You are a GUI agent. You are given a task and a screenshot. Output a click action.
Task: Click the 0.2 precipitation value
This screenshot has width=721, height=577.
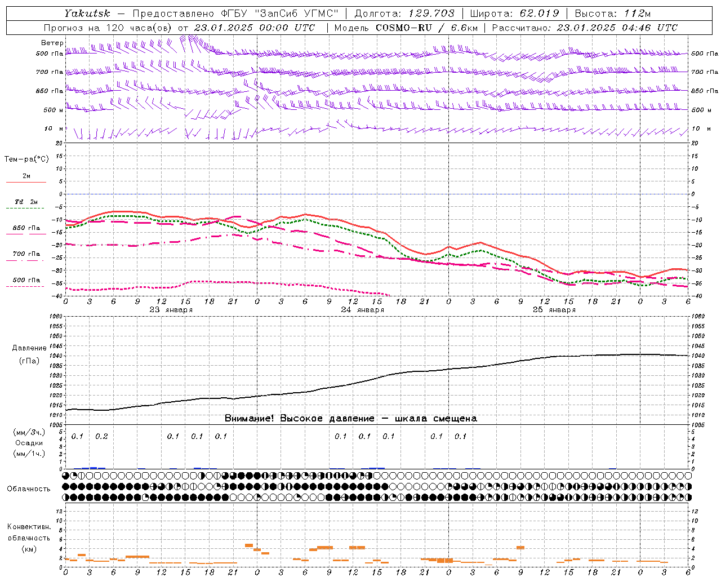(x=101, y=436)
